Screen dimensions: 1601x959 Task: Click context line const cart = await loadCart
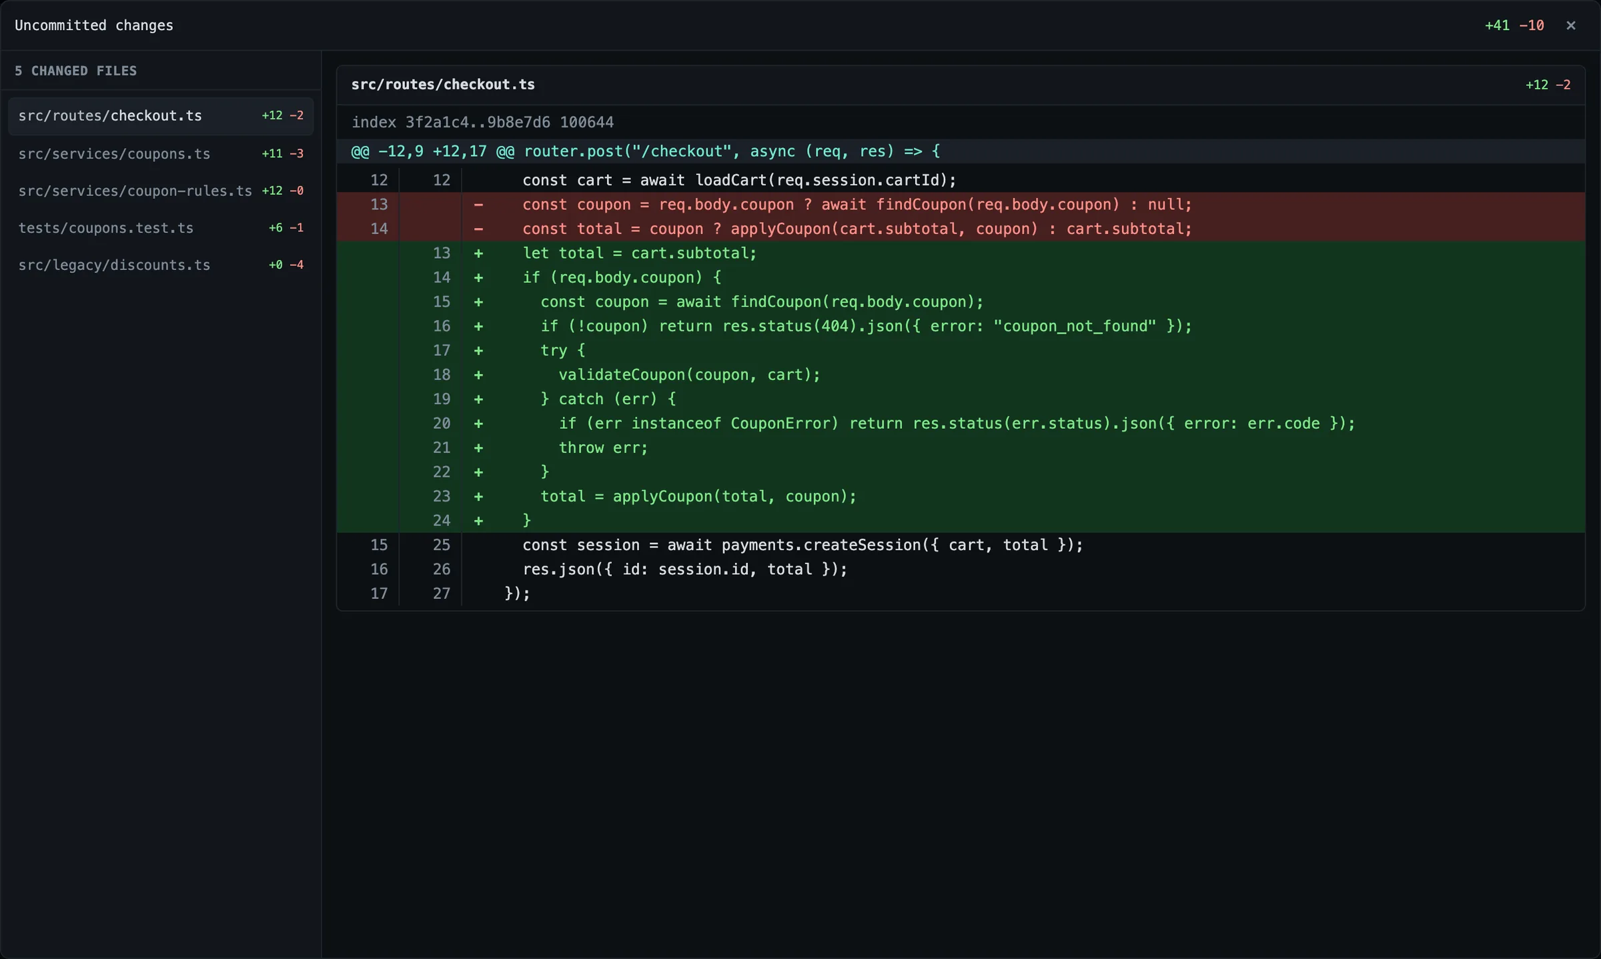[961, 180]
